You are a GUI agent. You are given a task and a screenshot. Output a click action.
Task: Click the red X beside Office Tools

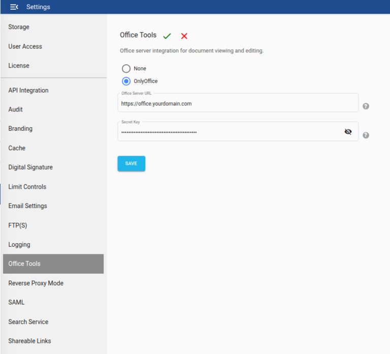coord(184,36)
